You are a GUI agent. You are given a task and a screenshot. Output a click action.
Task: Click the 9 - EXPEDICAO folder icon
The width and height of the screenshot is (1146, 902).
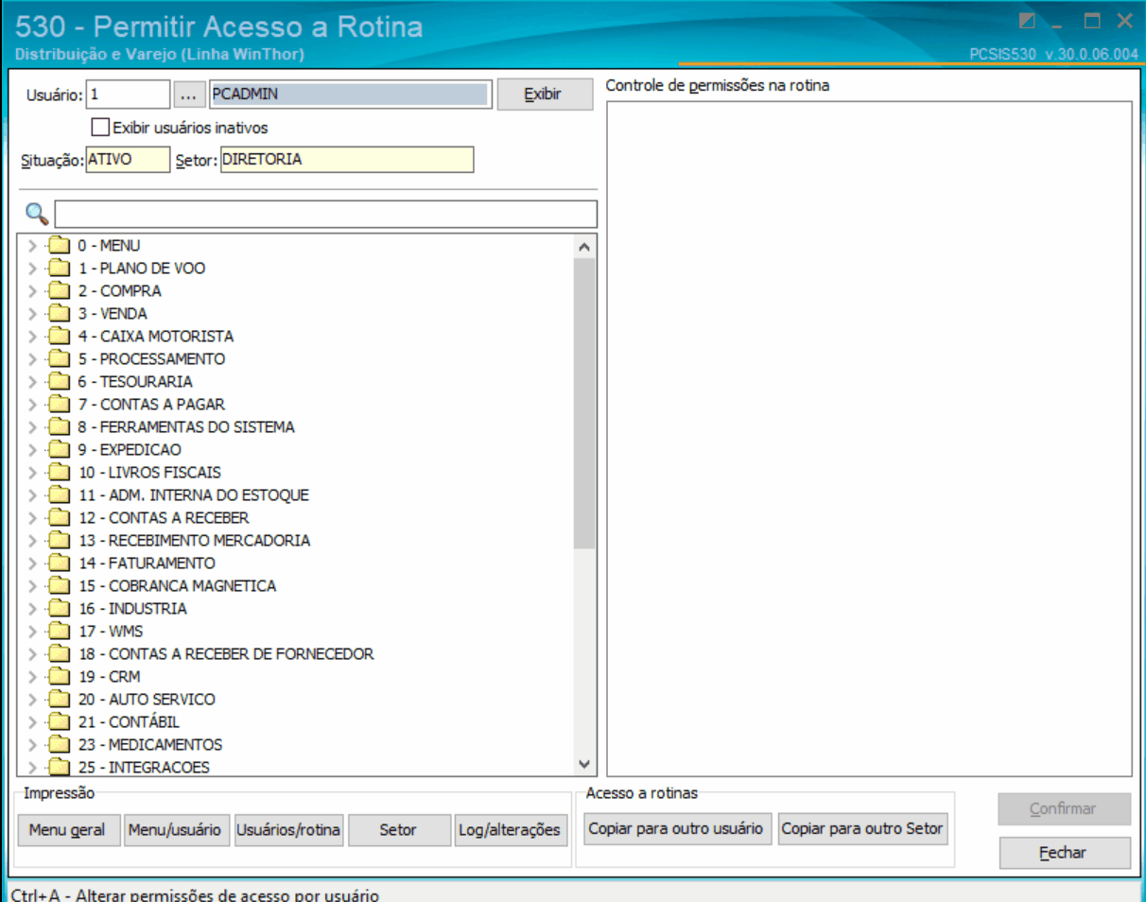coord(60,450)
